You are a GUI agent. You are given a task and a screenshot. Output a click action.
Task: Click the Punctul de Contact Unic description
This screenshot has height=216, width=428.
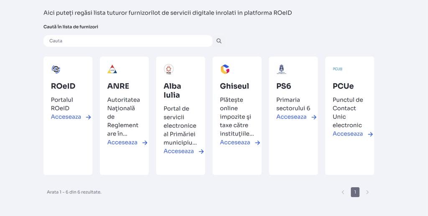coord(348,112)
